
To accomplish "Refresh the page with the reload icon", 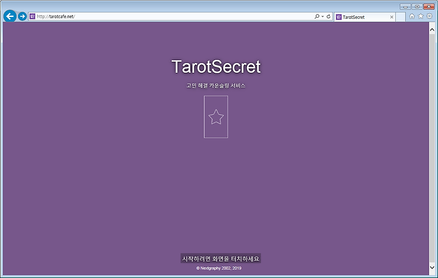I will coord(328,16).
